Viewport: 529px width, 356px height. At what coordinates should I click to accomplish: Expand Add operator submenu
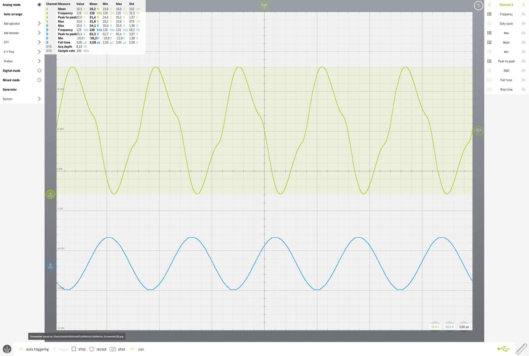click(x=39, y=23)
